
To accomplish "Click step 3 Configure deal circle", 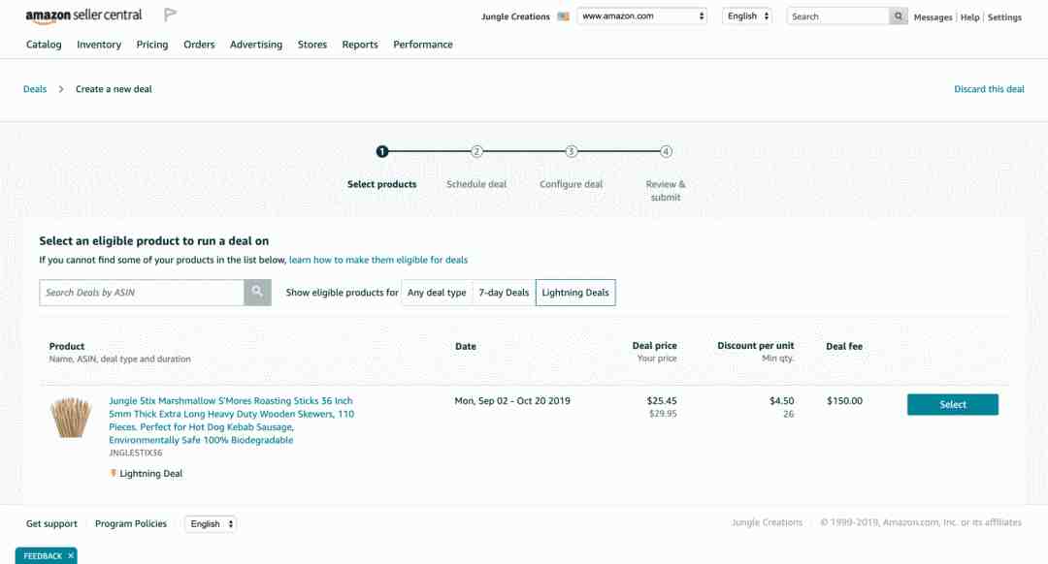I will pos(571,151).
